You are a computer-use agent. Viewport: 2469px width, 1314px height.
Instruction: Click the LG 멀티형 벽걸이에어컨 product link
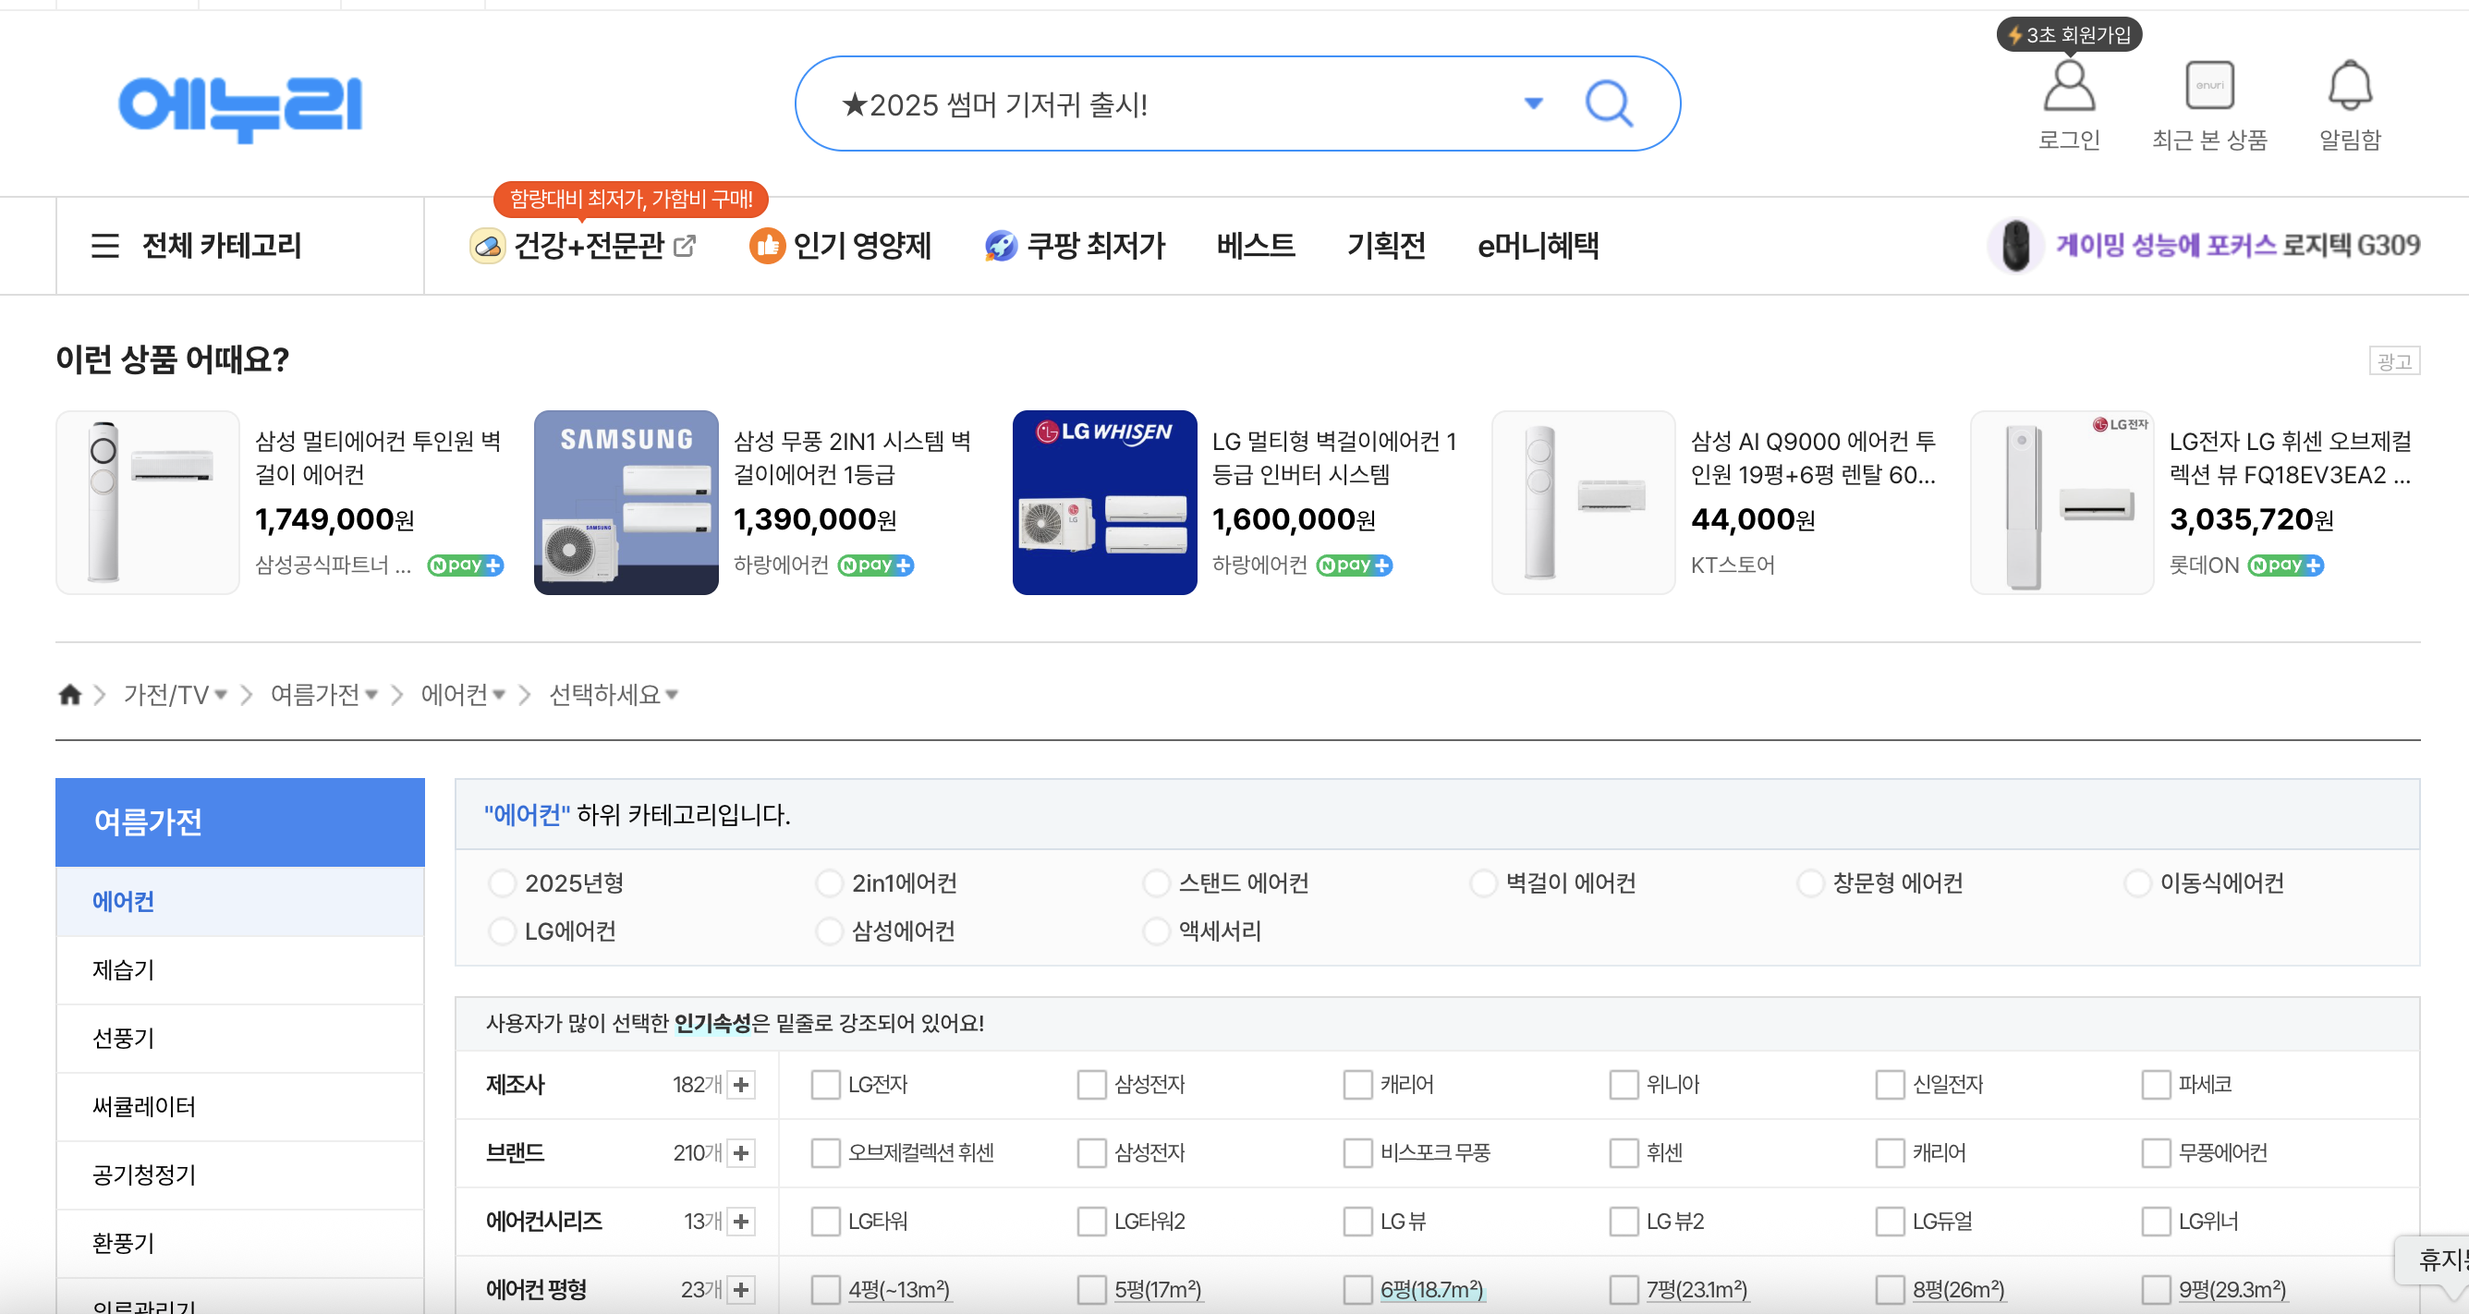click(1334, 457)
